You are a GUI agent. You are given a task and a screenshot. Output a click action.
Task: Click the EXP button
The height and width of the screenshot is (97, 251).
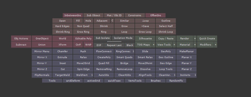(99, 45)
